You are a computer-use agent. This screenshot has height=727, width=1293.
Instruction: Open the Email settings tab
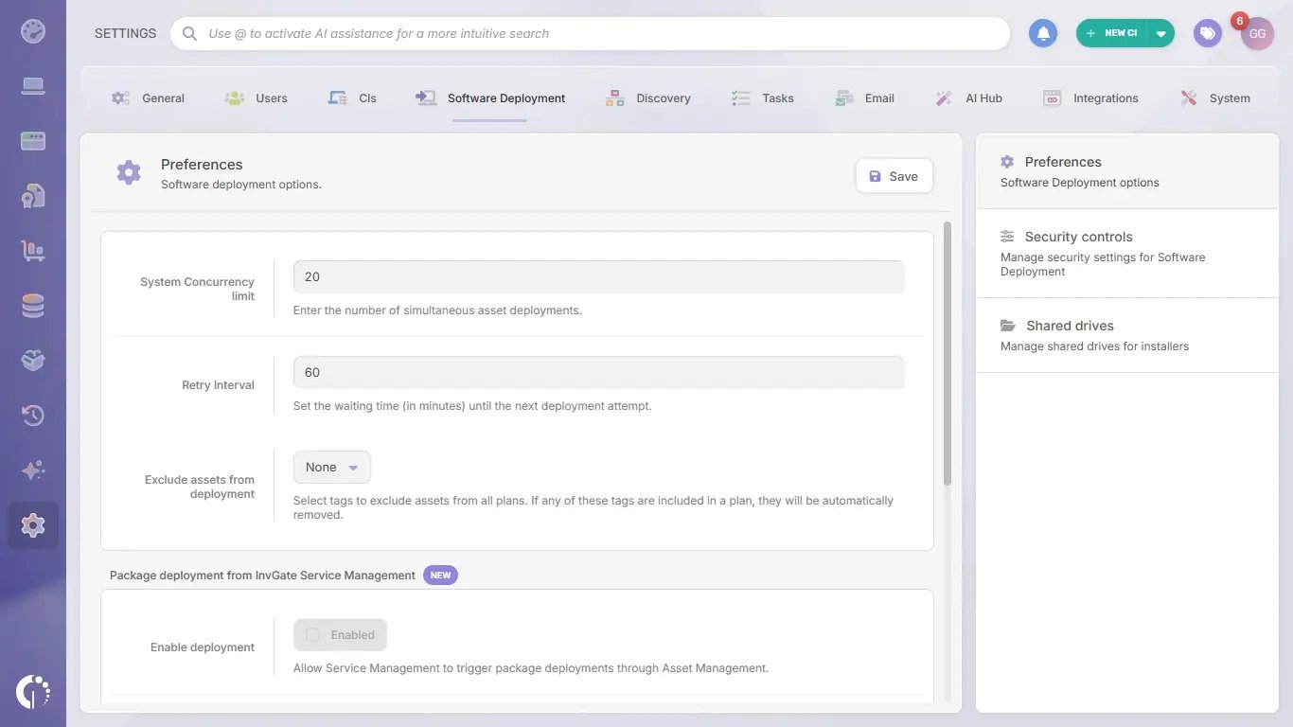tap(865, 98)
